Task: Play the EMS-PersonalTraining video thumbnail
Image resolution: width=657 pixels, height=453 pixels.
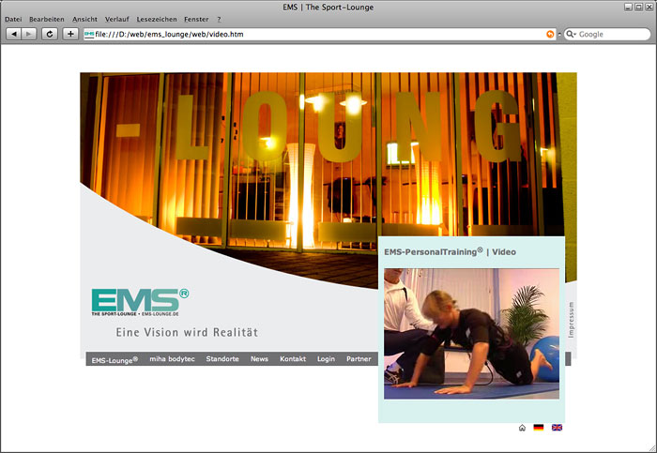Action: coord(471,334)
